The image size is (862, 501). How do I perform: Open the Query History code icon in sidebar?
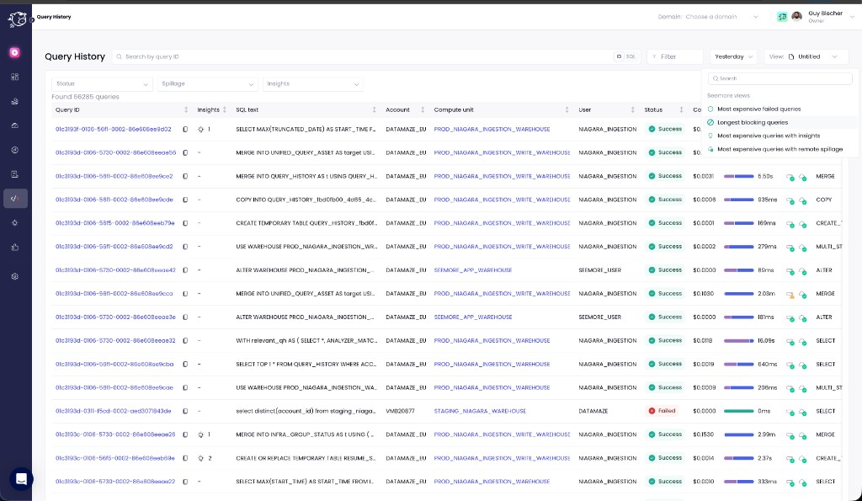(14, 199)
